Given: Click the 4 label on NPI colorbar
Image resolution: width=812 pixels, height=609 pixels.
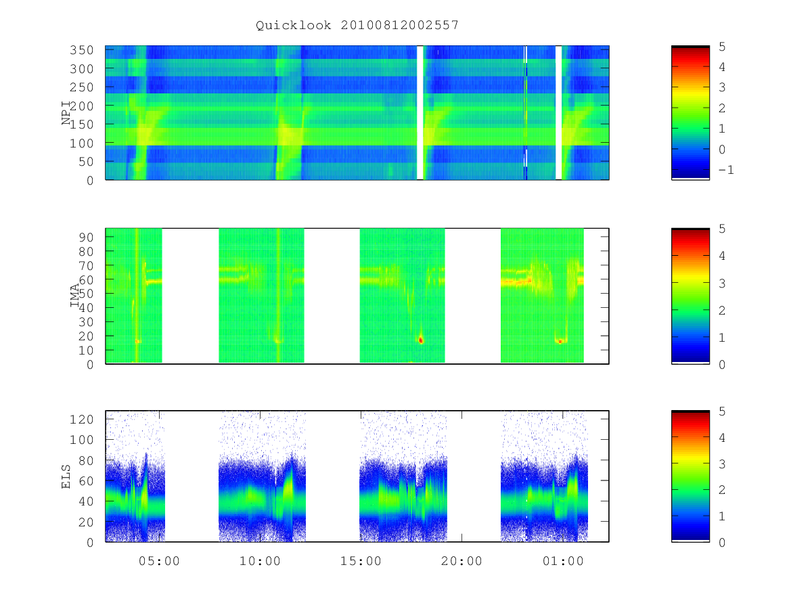Looking at the screenshot, I should (721, 67).
